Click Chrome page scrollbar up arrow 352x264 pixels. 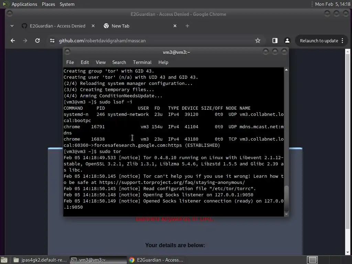(348, 52)
